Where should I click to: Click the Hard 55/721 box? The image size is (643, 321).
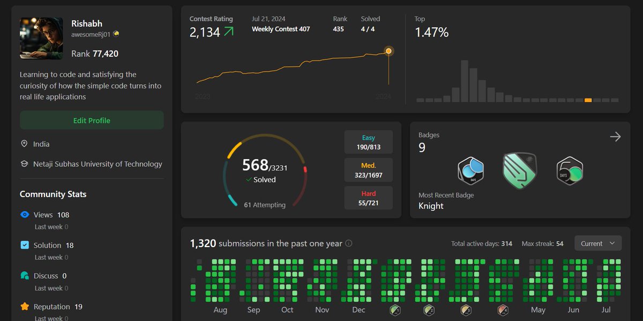click(369, 198)
